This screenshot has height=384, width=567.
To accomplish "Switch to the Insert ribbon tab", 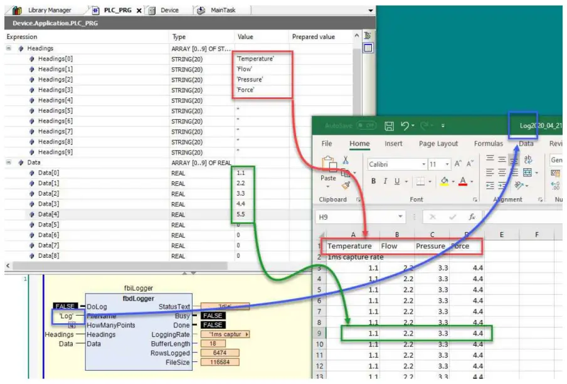I will click(x=393, y=144).
